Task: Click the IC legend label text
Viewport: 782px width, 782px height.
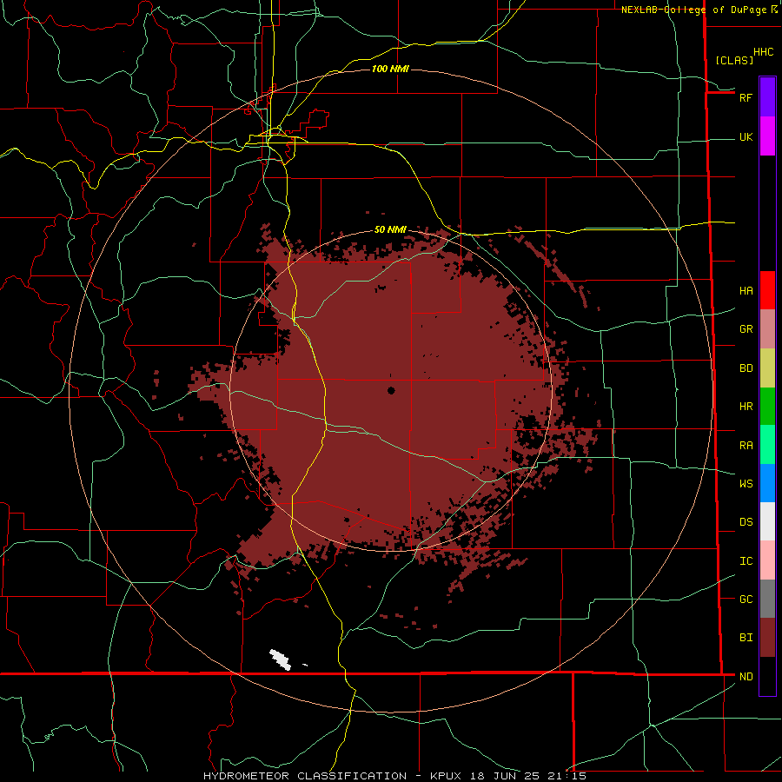Action: 746,561
